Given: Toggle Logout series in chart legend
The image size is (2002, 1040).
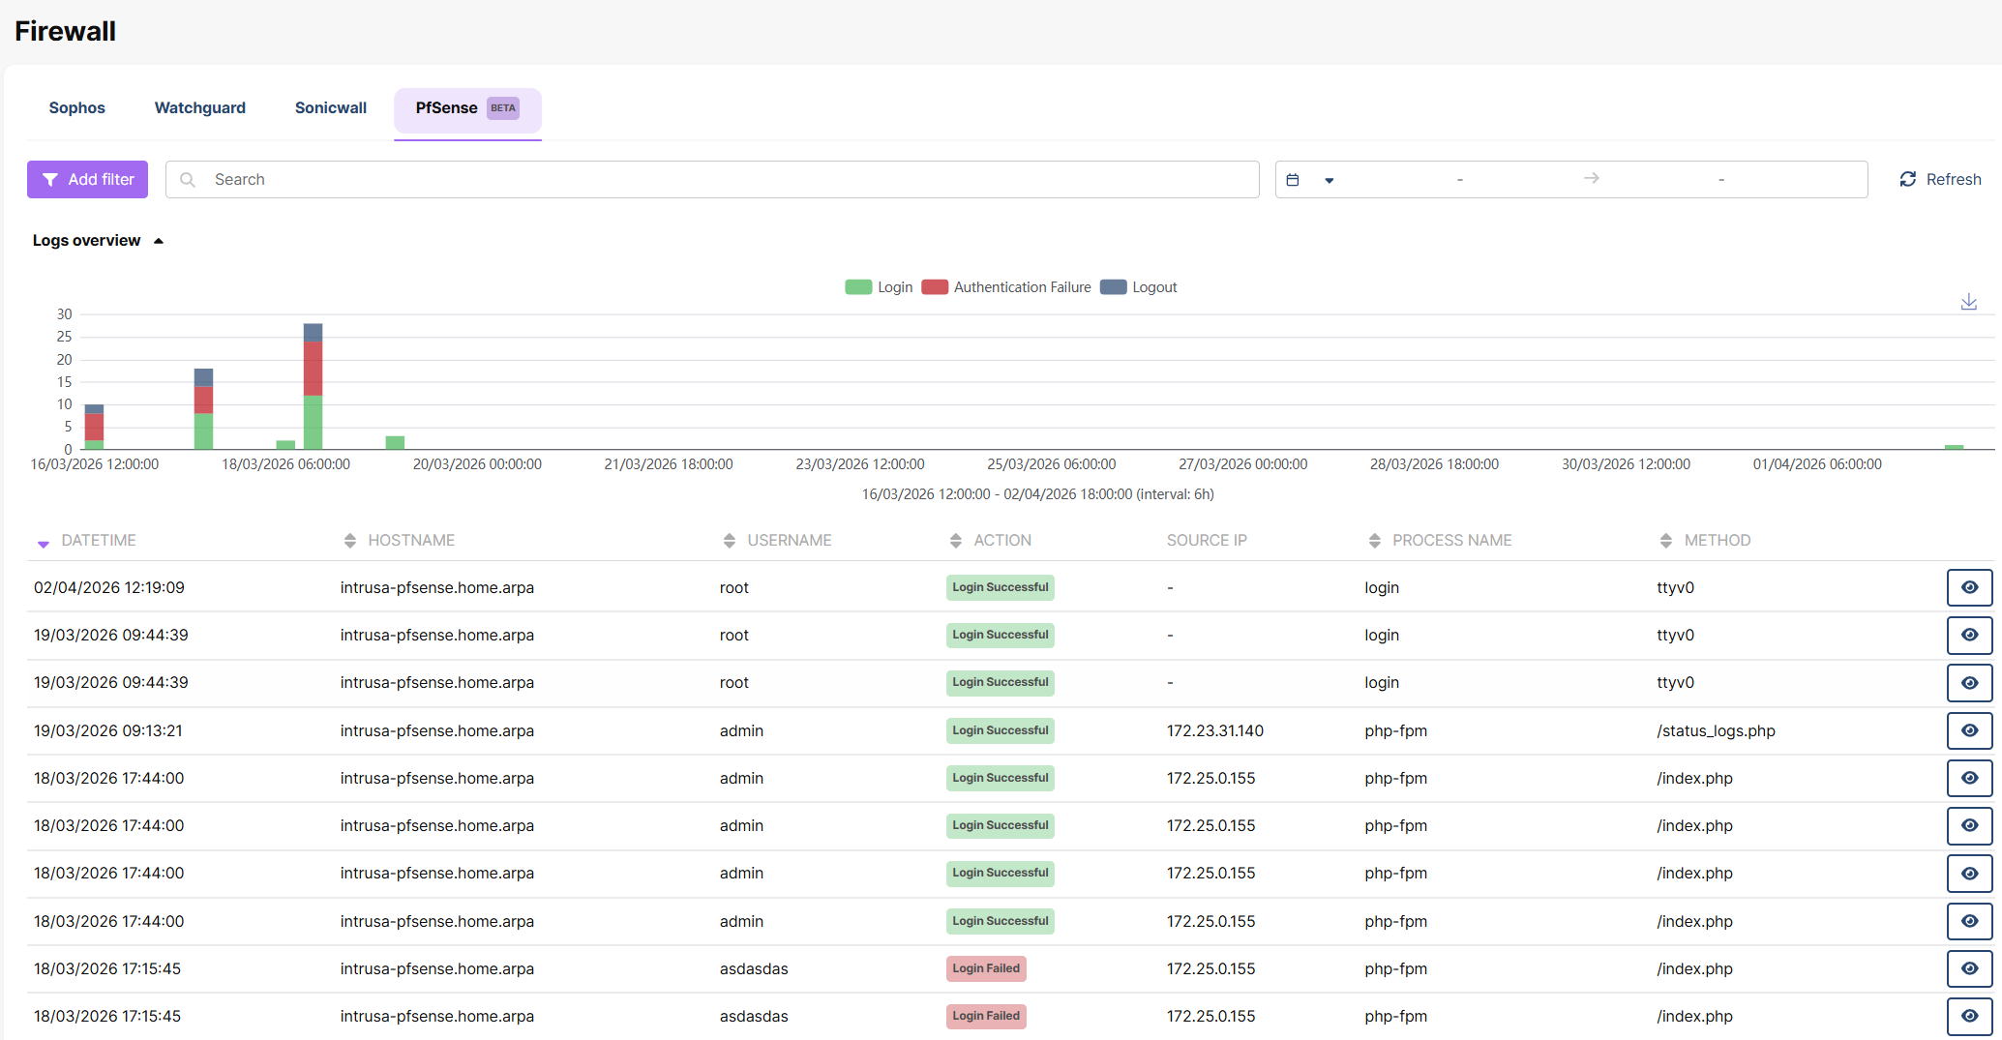Looking at the screenshot, I should (1139, 287).
